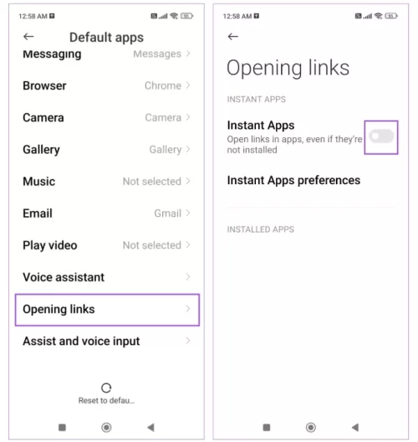Open Browser default set to Chrome
Image resolution: width=418 pixels, height=442 pixels.
[x=107, y=85]
